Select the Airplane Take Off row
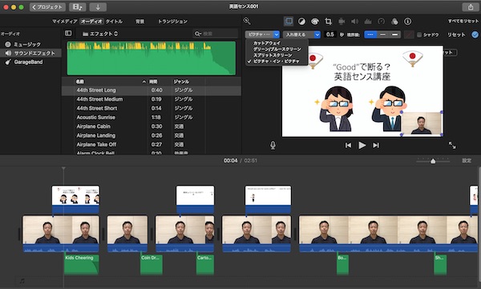481x289 pixels. point(152,144)
